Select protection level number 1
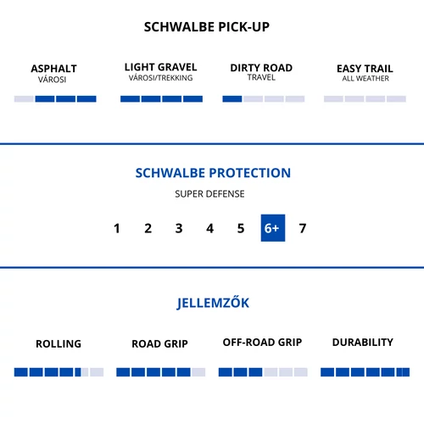The image size is (424, 424). (x=117, y=228)
